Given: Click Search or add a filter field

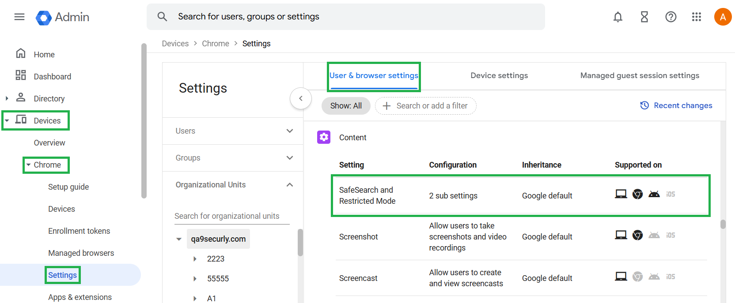Looking at the screenshot, I should pyautogui.click(x=426, y=106).
